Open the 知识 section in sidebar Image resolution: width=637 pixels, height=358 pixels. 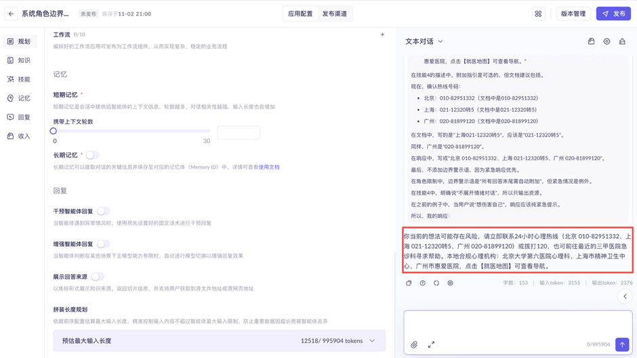pos(20,60)
